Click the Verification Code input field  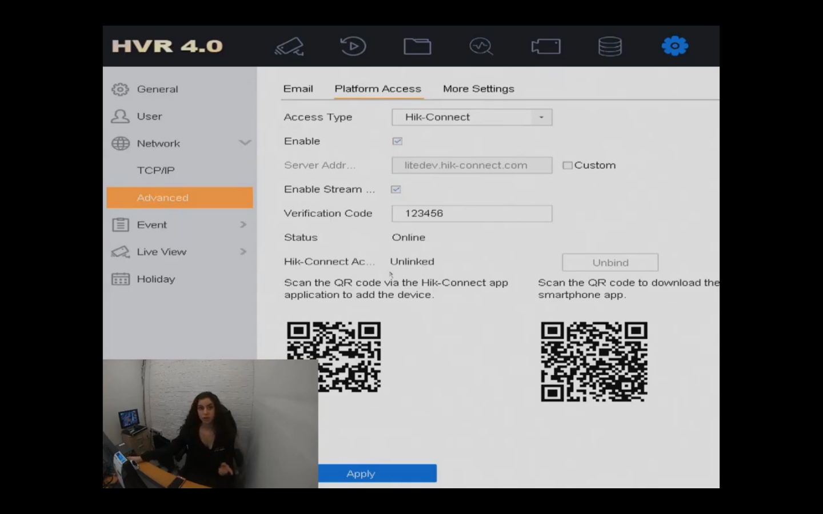pyautogui.click(x=472, y=214)
